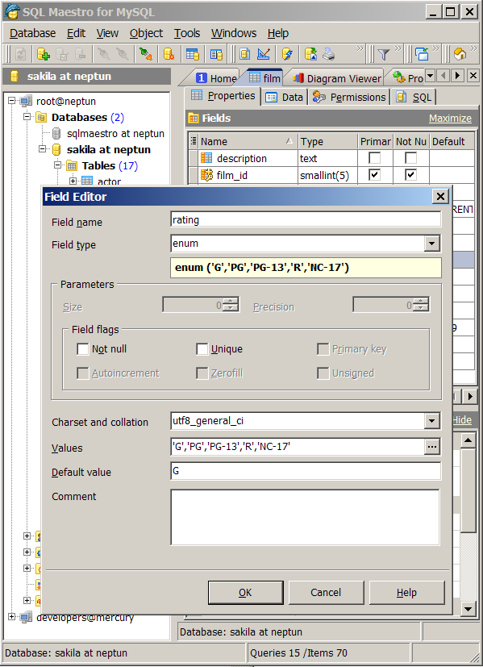Click Cancel in the Field Editor
The image size is (483, 667).
(x=326, y=593)
